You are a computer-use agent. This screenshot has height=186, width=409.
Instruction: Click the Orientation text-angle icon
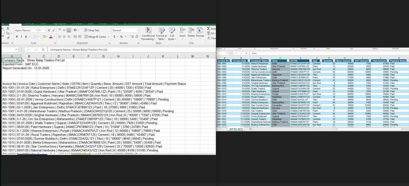tap(75, 30)
